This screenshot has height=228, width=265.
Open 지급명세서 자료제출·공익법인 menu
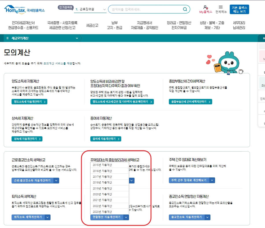pos(145,25)
